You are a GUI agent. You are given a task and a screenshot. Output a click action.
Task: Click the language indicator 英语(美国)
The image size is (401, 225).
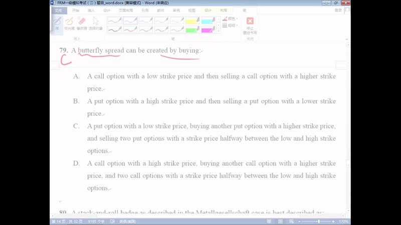point(127,221)
